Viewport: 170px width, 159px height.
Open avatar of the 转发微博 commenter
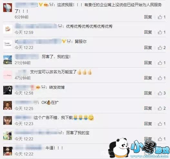[8, 90]
